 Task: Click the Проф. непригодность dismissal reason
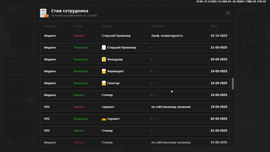(x=167, y=36)
